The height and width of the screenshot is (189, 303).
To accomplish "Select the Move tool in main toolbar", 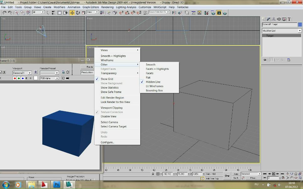I will point(72,13).
